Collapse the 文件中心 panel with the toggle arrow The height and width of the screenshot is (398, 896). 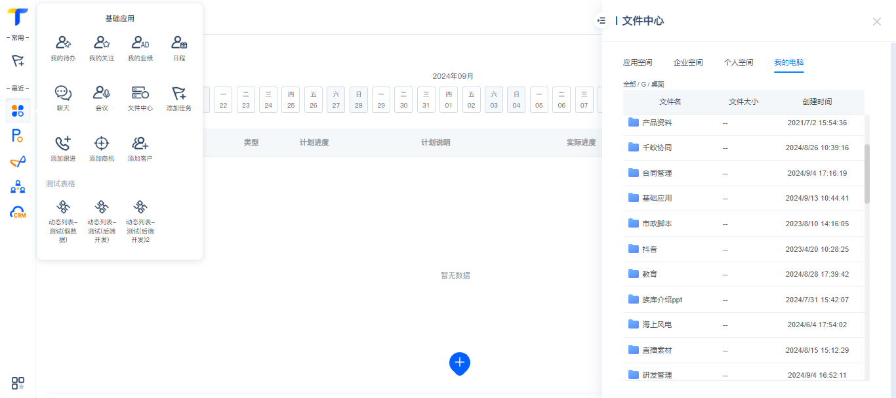coord(601,21)
